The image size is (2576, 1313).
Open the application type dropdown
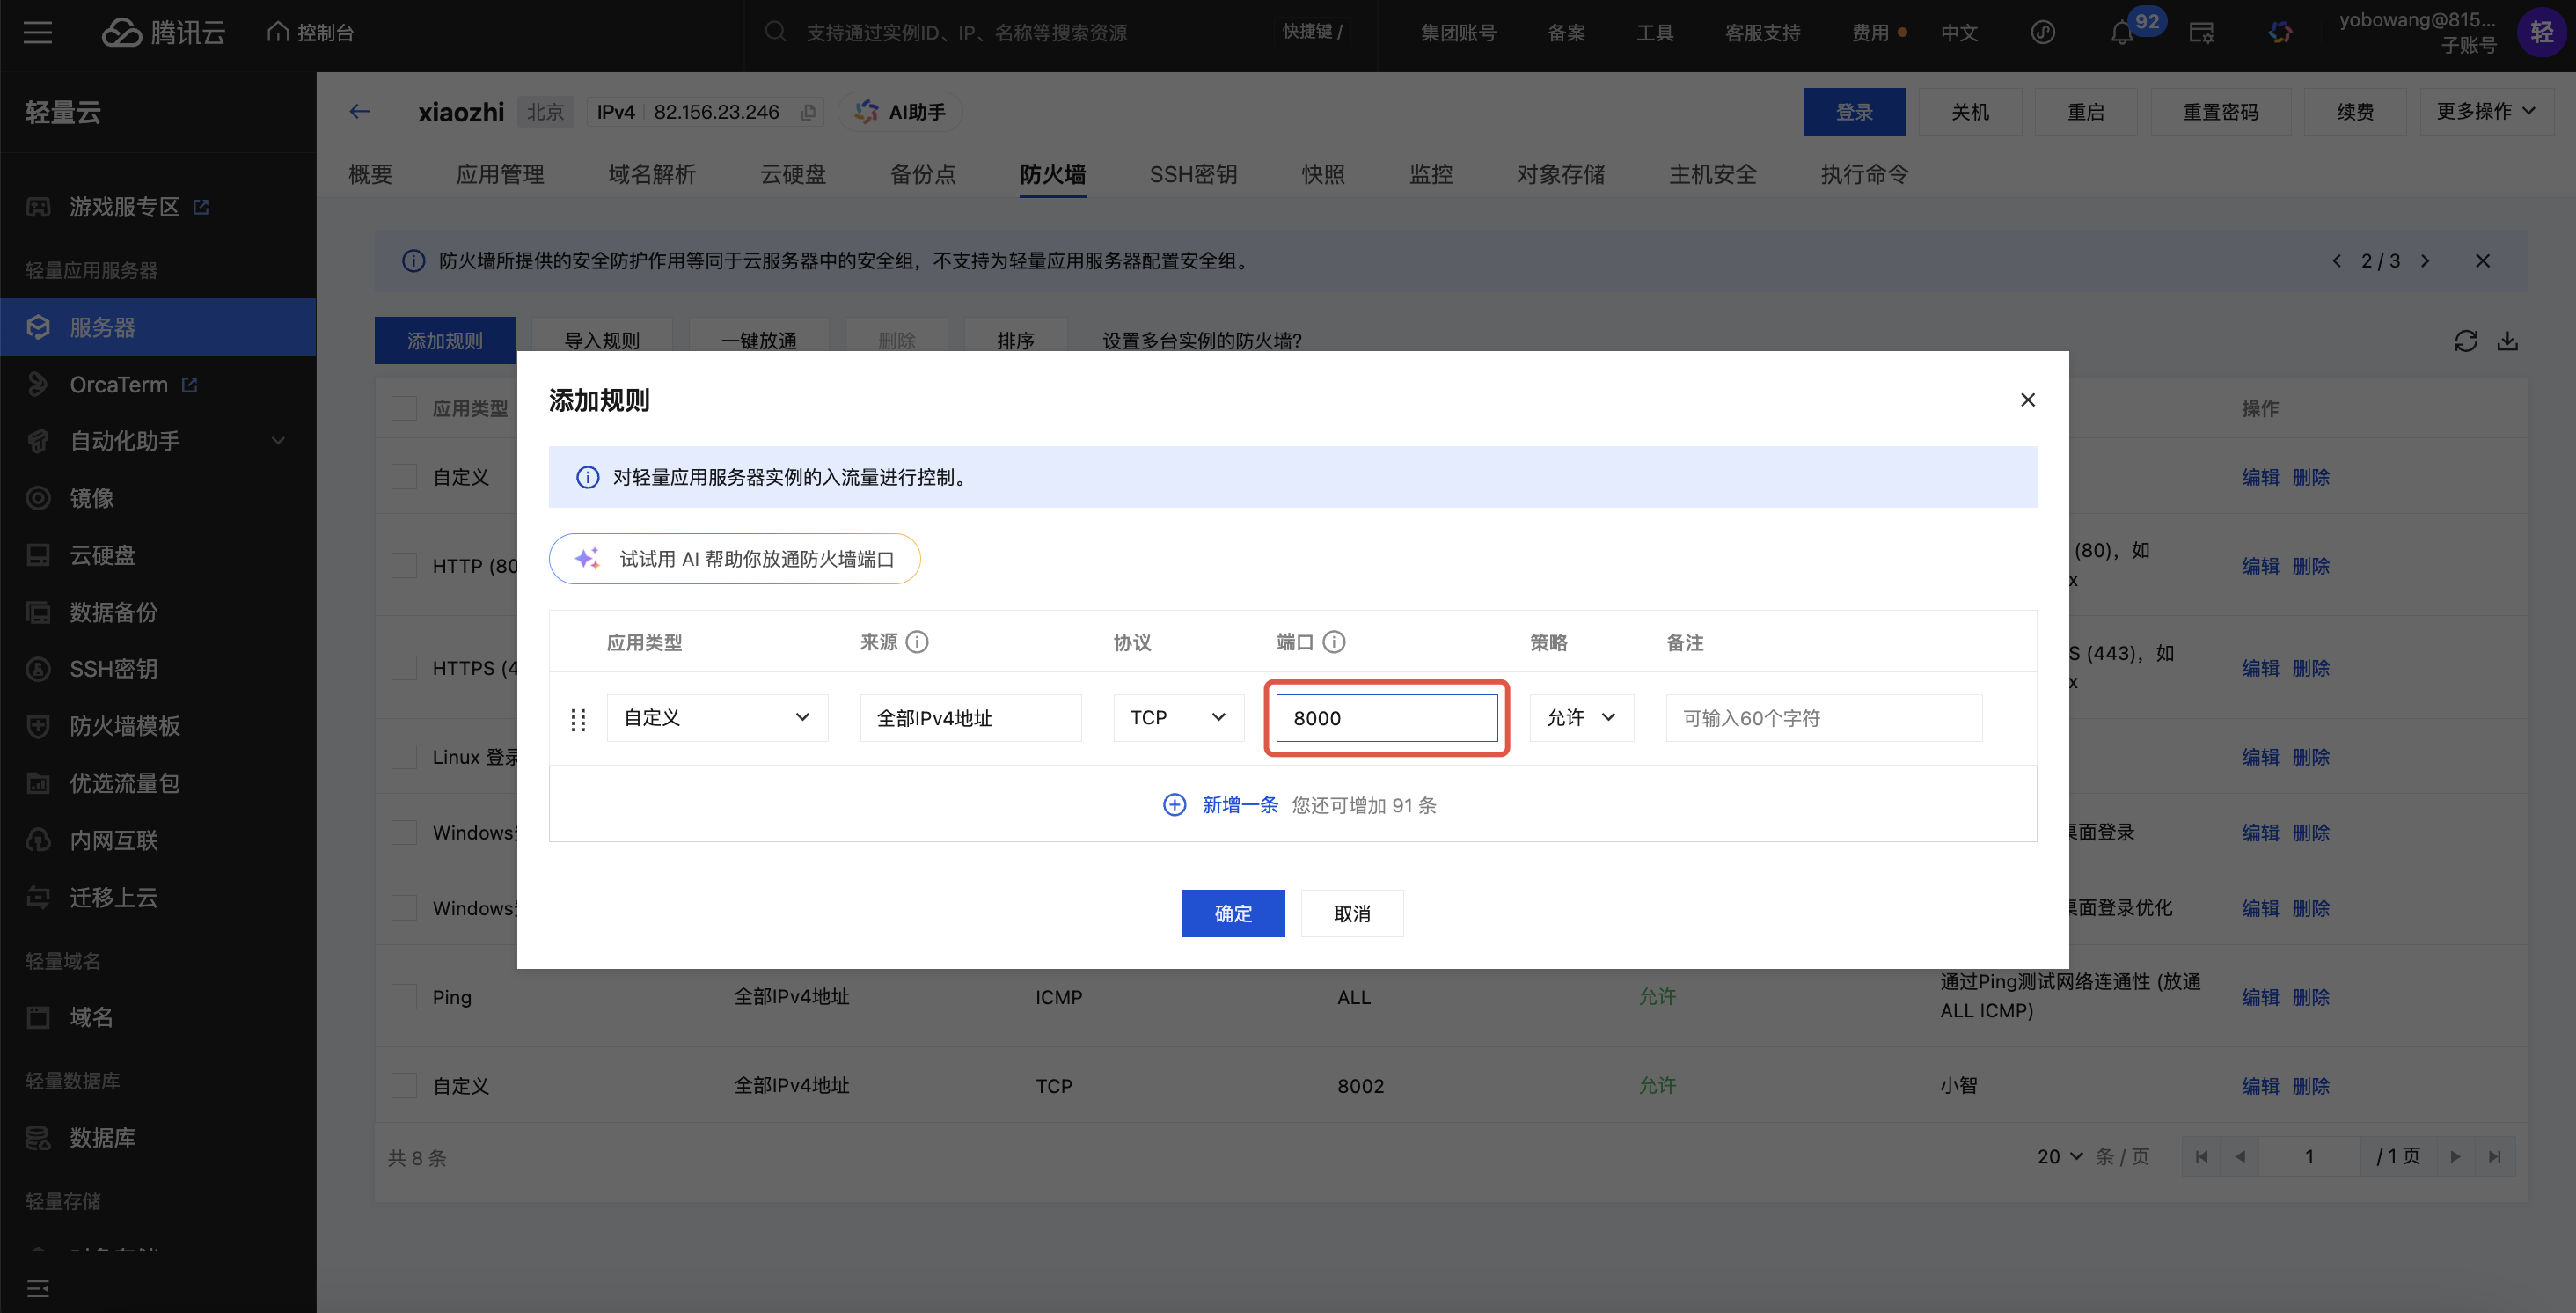pos(717,718)
